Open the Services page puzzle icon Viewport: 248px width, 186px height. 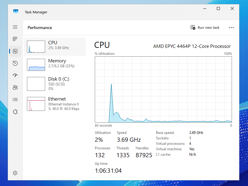(15, 112)
